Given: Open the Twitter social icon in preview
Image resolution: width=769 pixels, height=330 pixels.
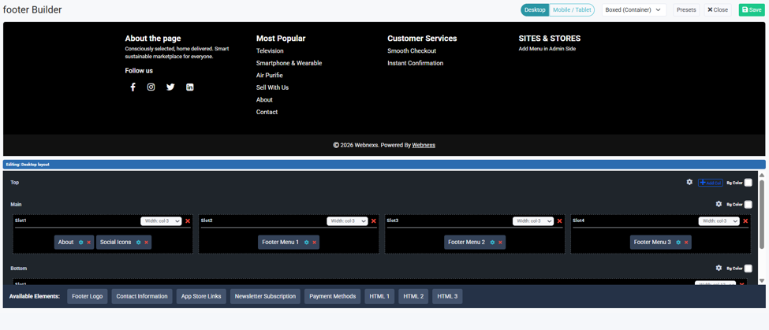Looking at the screenshot, I should [170, 87].
